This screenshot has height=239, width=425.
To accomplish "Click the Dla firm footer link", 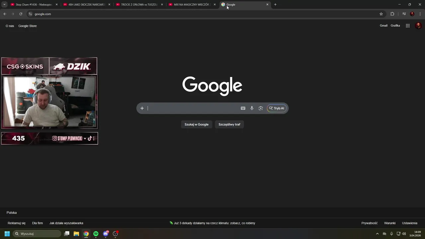I will [38, 223].
